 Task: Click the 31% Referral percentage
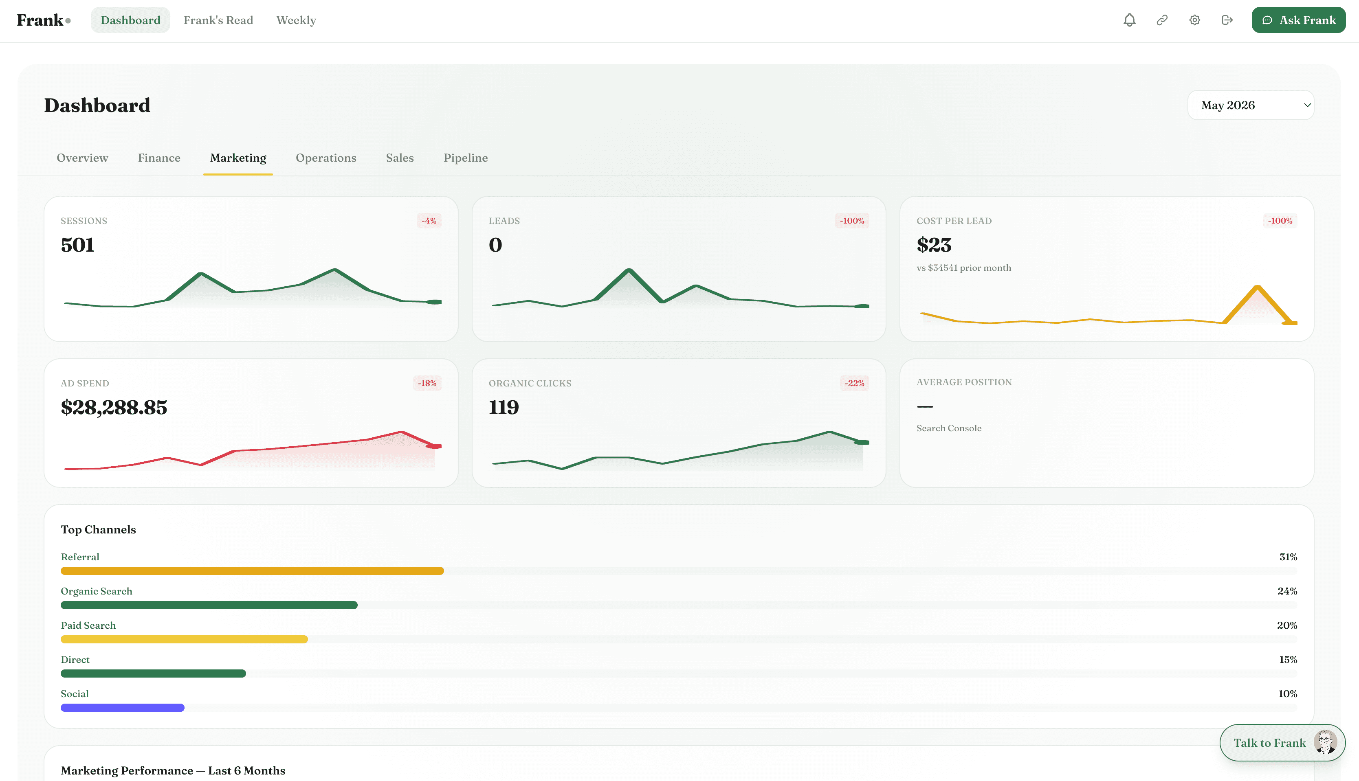(1288, 557)
